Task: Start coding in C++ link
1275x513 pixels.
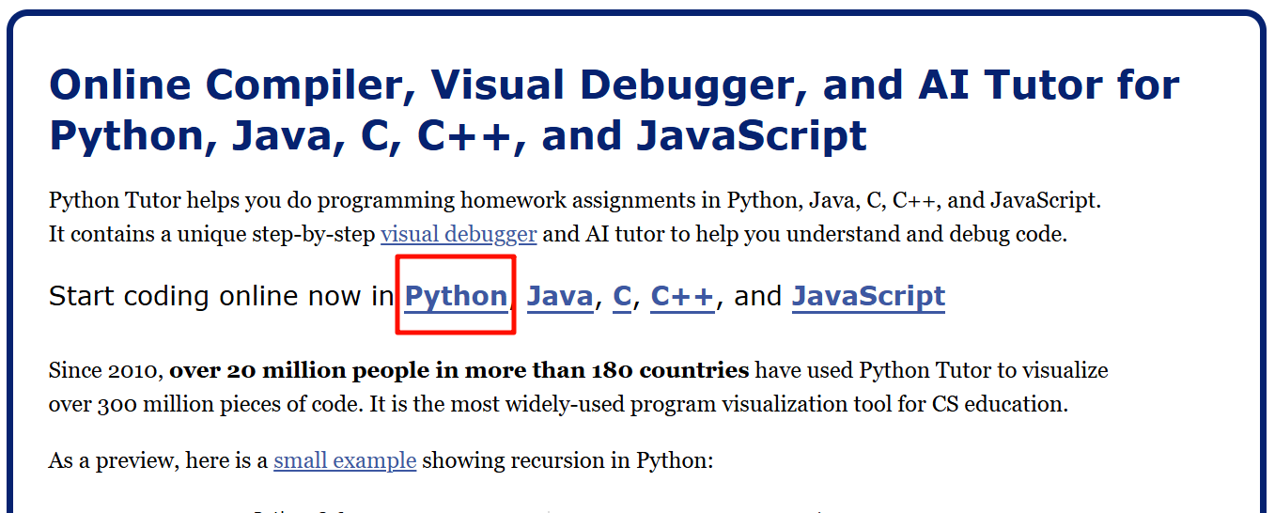Action: (x=683, y=297)
